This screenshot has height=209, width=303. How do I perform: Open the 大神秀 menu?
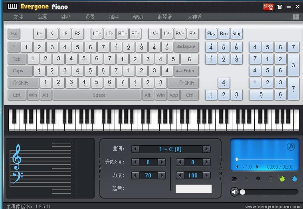point(194,17)
